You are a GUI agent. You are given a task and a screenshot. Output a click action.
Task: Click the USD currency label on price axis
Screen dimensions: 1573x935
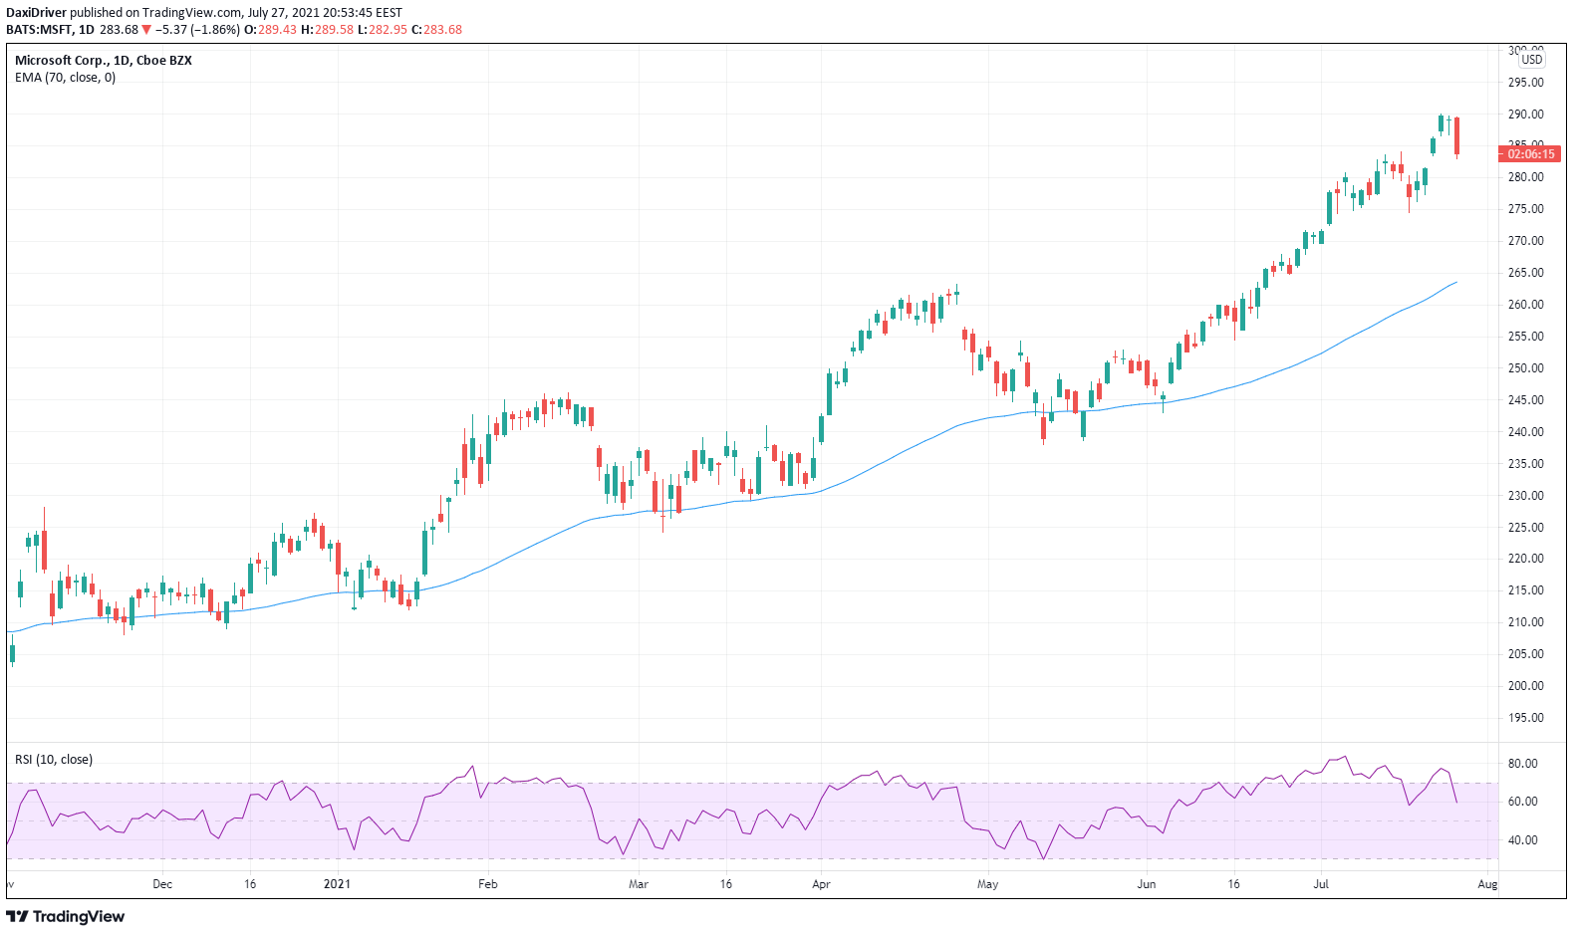click(1531, 60)
